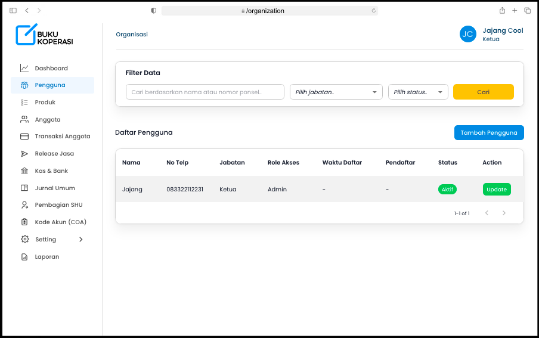
Task: Click the search by name input field
Action: coord(205,92)
